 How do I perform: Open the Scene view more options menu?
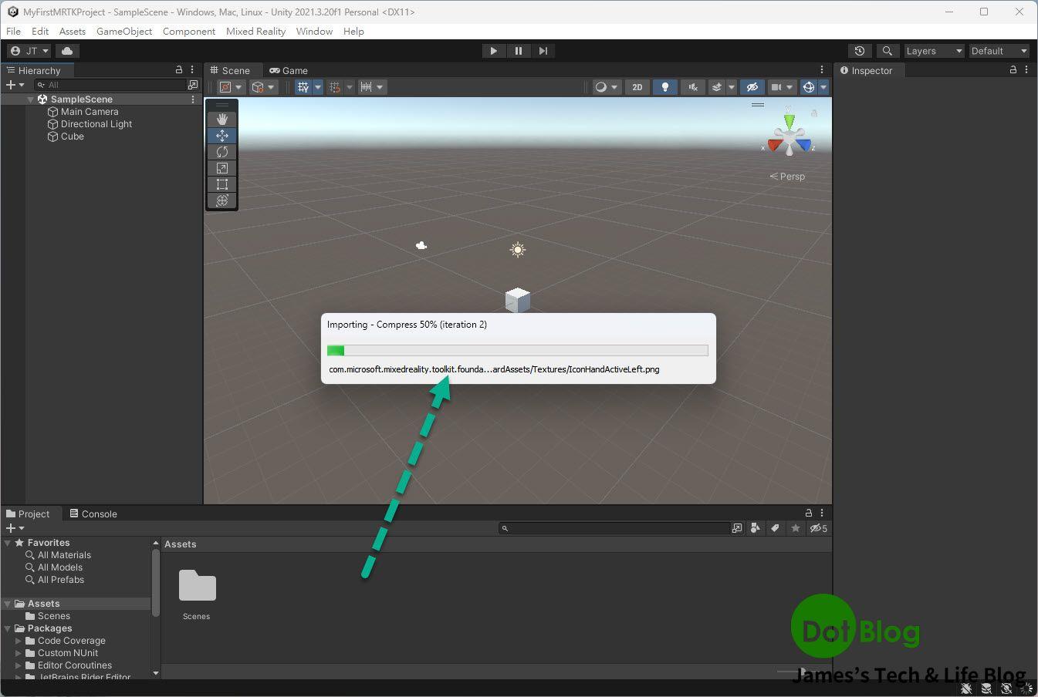pyautogui.click(x=822, y=69)
